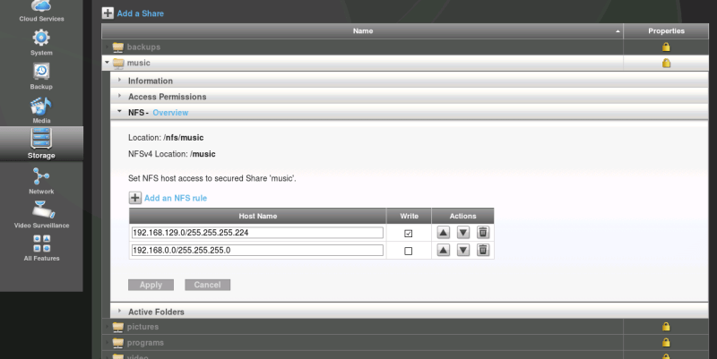
Task: Select the Network icon in sidebar
Action: click(41, 175)
